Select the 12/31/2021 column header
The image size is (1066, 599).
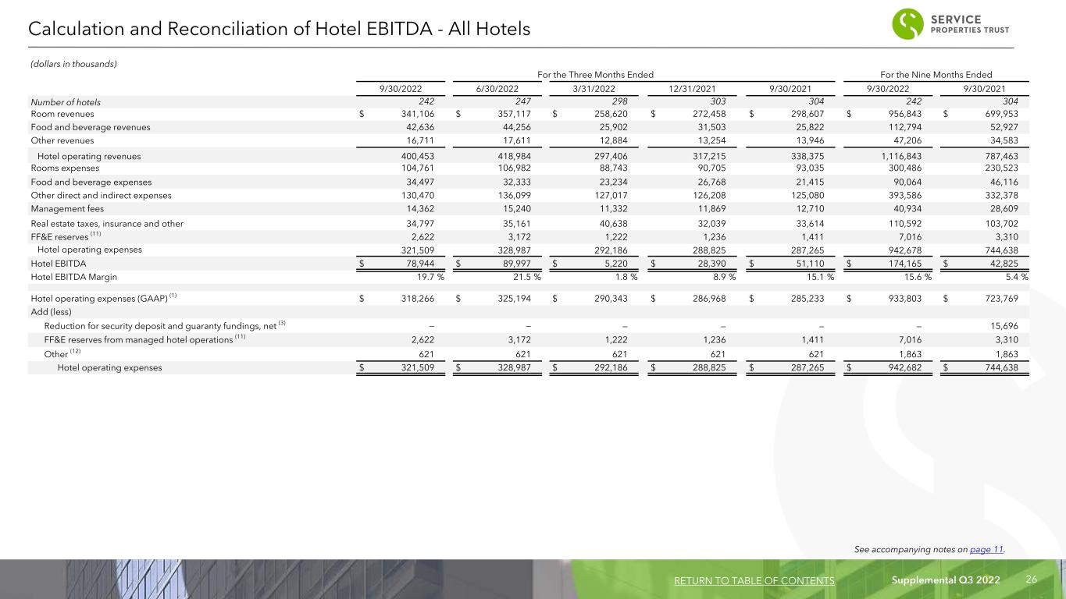click(x=693, y=87)
